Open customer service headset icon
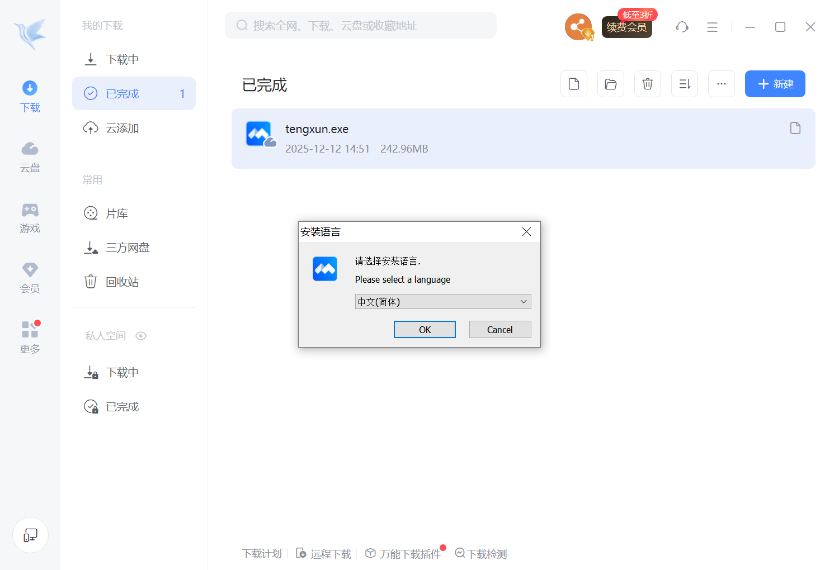 tap(682, 27)
